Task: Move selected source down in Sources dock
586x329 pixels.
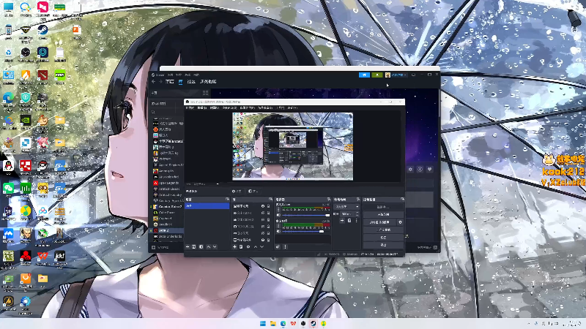Action: pos(262,246)
